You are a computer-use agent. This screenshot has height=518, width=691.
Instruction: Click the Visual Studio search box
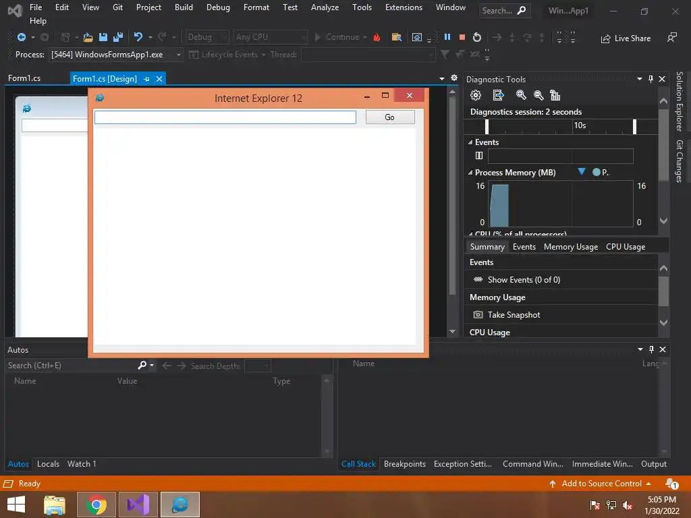click(x=505, y=11)
